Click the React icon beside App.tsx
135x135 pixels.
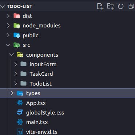[x=20, y=103]
